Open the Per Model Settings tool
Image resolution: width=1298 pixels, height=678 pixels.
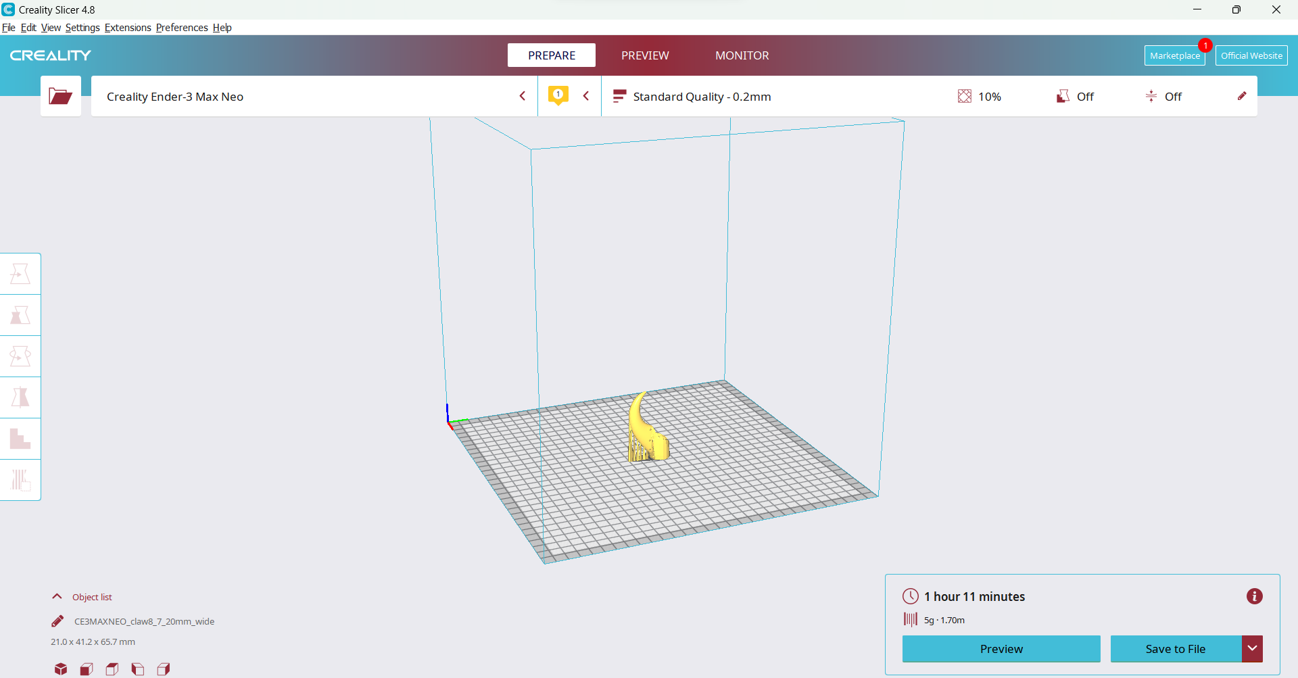coord(20,439)
